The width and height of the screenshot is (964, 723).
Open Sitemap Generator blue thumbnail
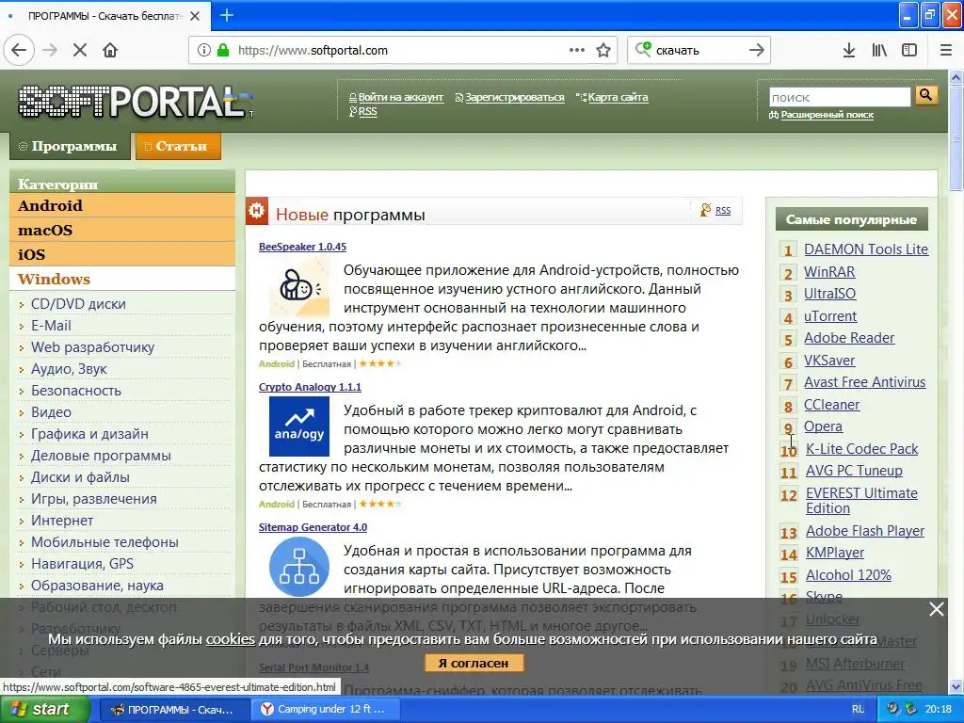299,567
